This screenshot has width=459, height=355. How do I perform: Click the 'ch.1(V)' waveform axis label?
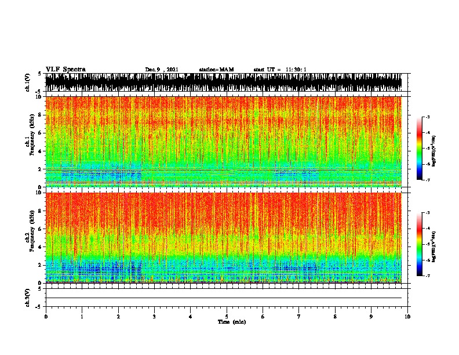coord(28,82)
